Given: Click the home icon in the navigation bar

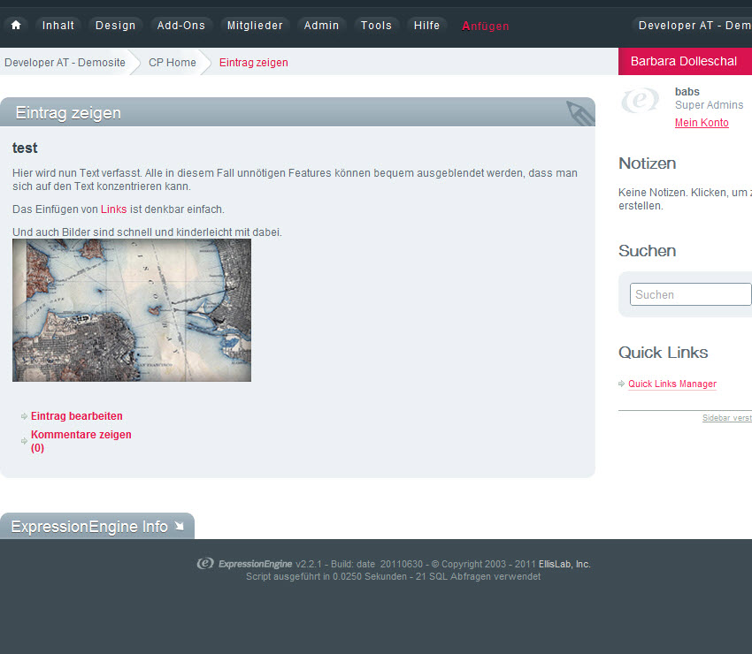Looking at the screenshot, I should [14, 25].
